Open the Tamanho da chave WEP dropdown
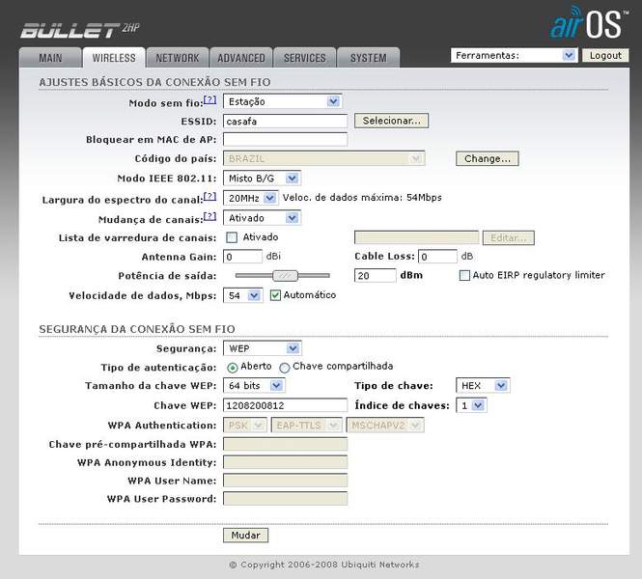Image resolution: width=642 pixels, height=579 pixels. (254, 385)
